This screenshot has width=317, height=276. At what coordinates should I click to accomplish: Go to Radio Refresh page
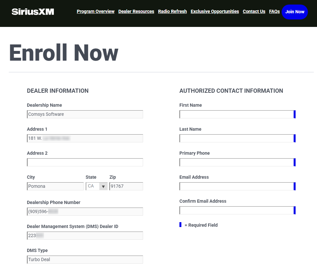point(172,12)
